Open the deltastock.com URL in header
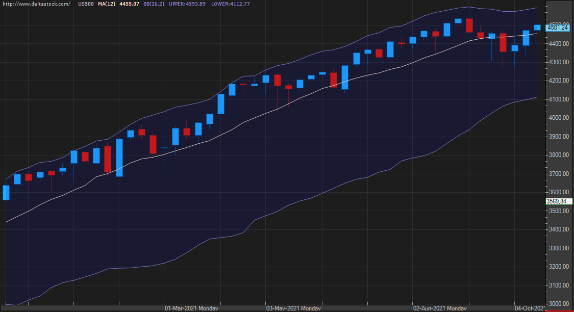The height and width of the screenshot is (312, 574). (x=36, y=4)
